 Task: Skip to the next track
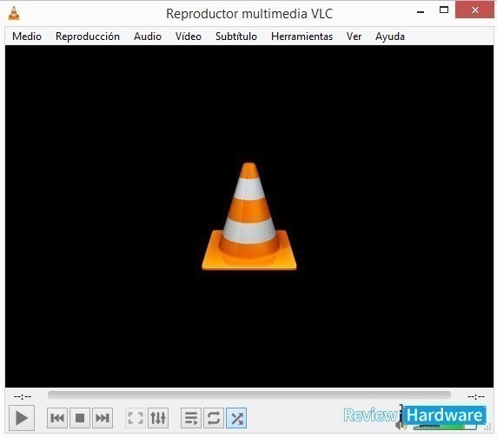pyautogui.click(x=103, y=418)
